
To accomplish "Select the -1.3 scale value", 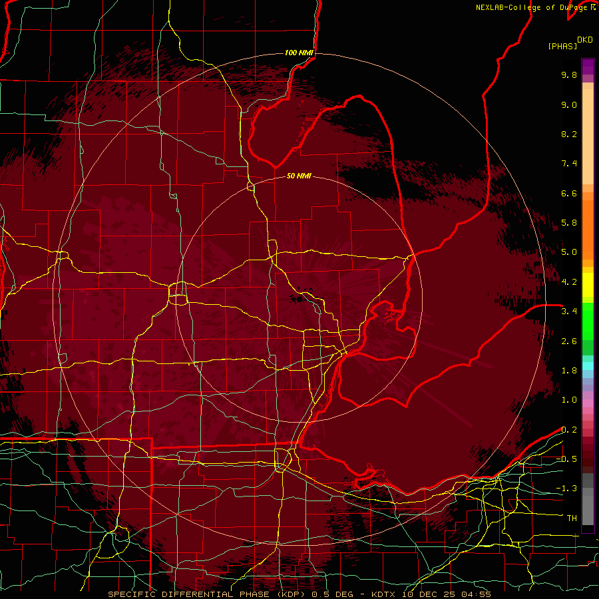I will click(x=566, y=489).
